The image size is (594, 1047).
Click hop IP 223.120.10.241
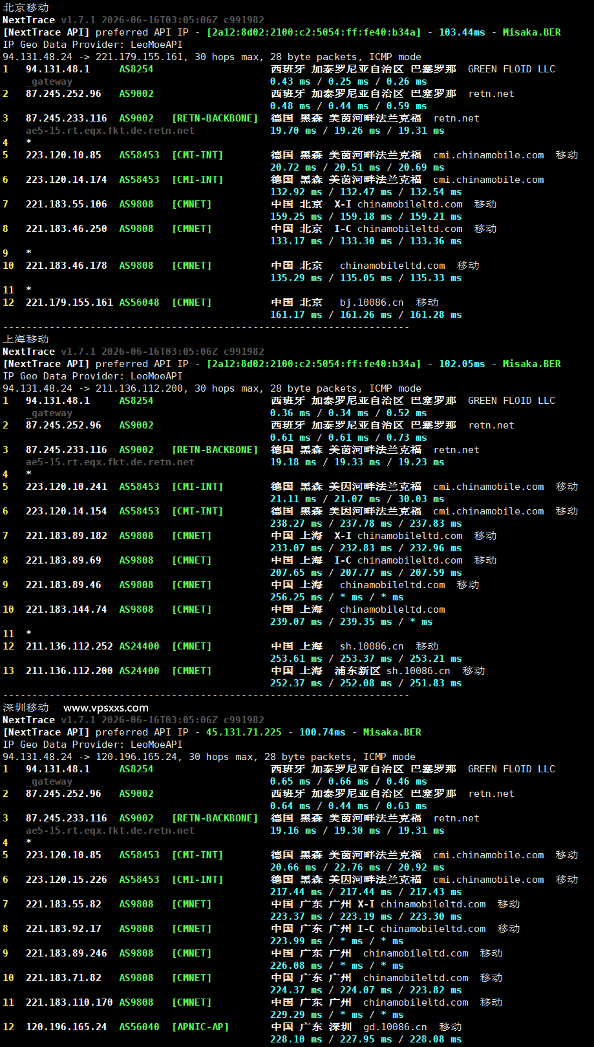click(x=67, y=487)
